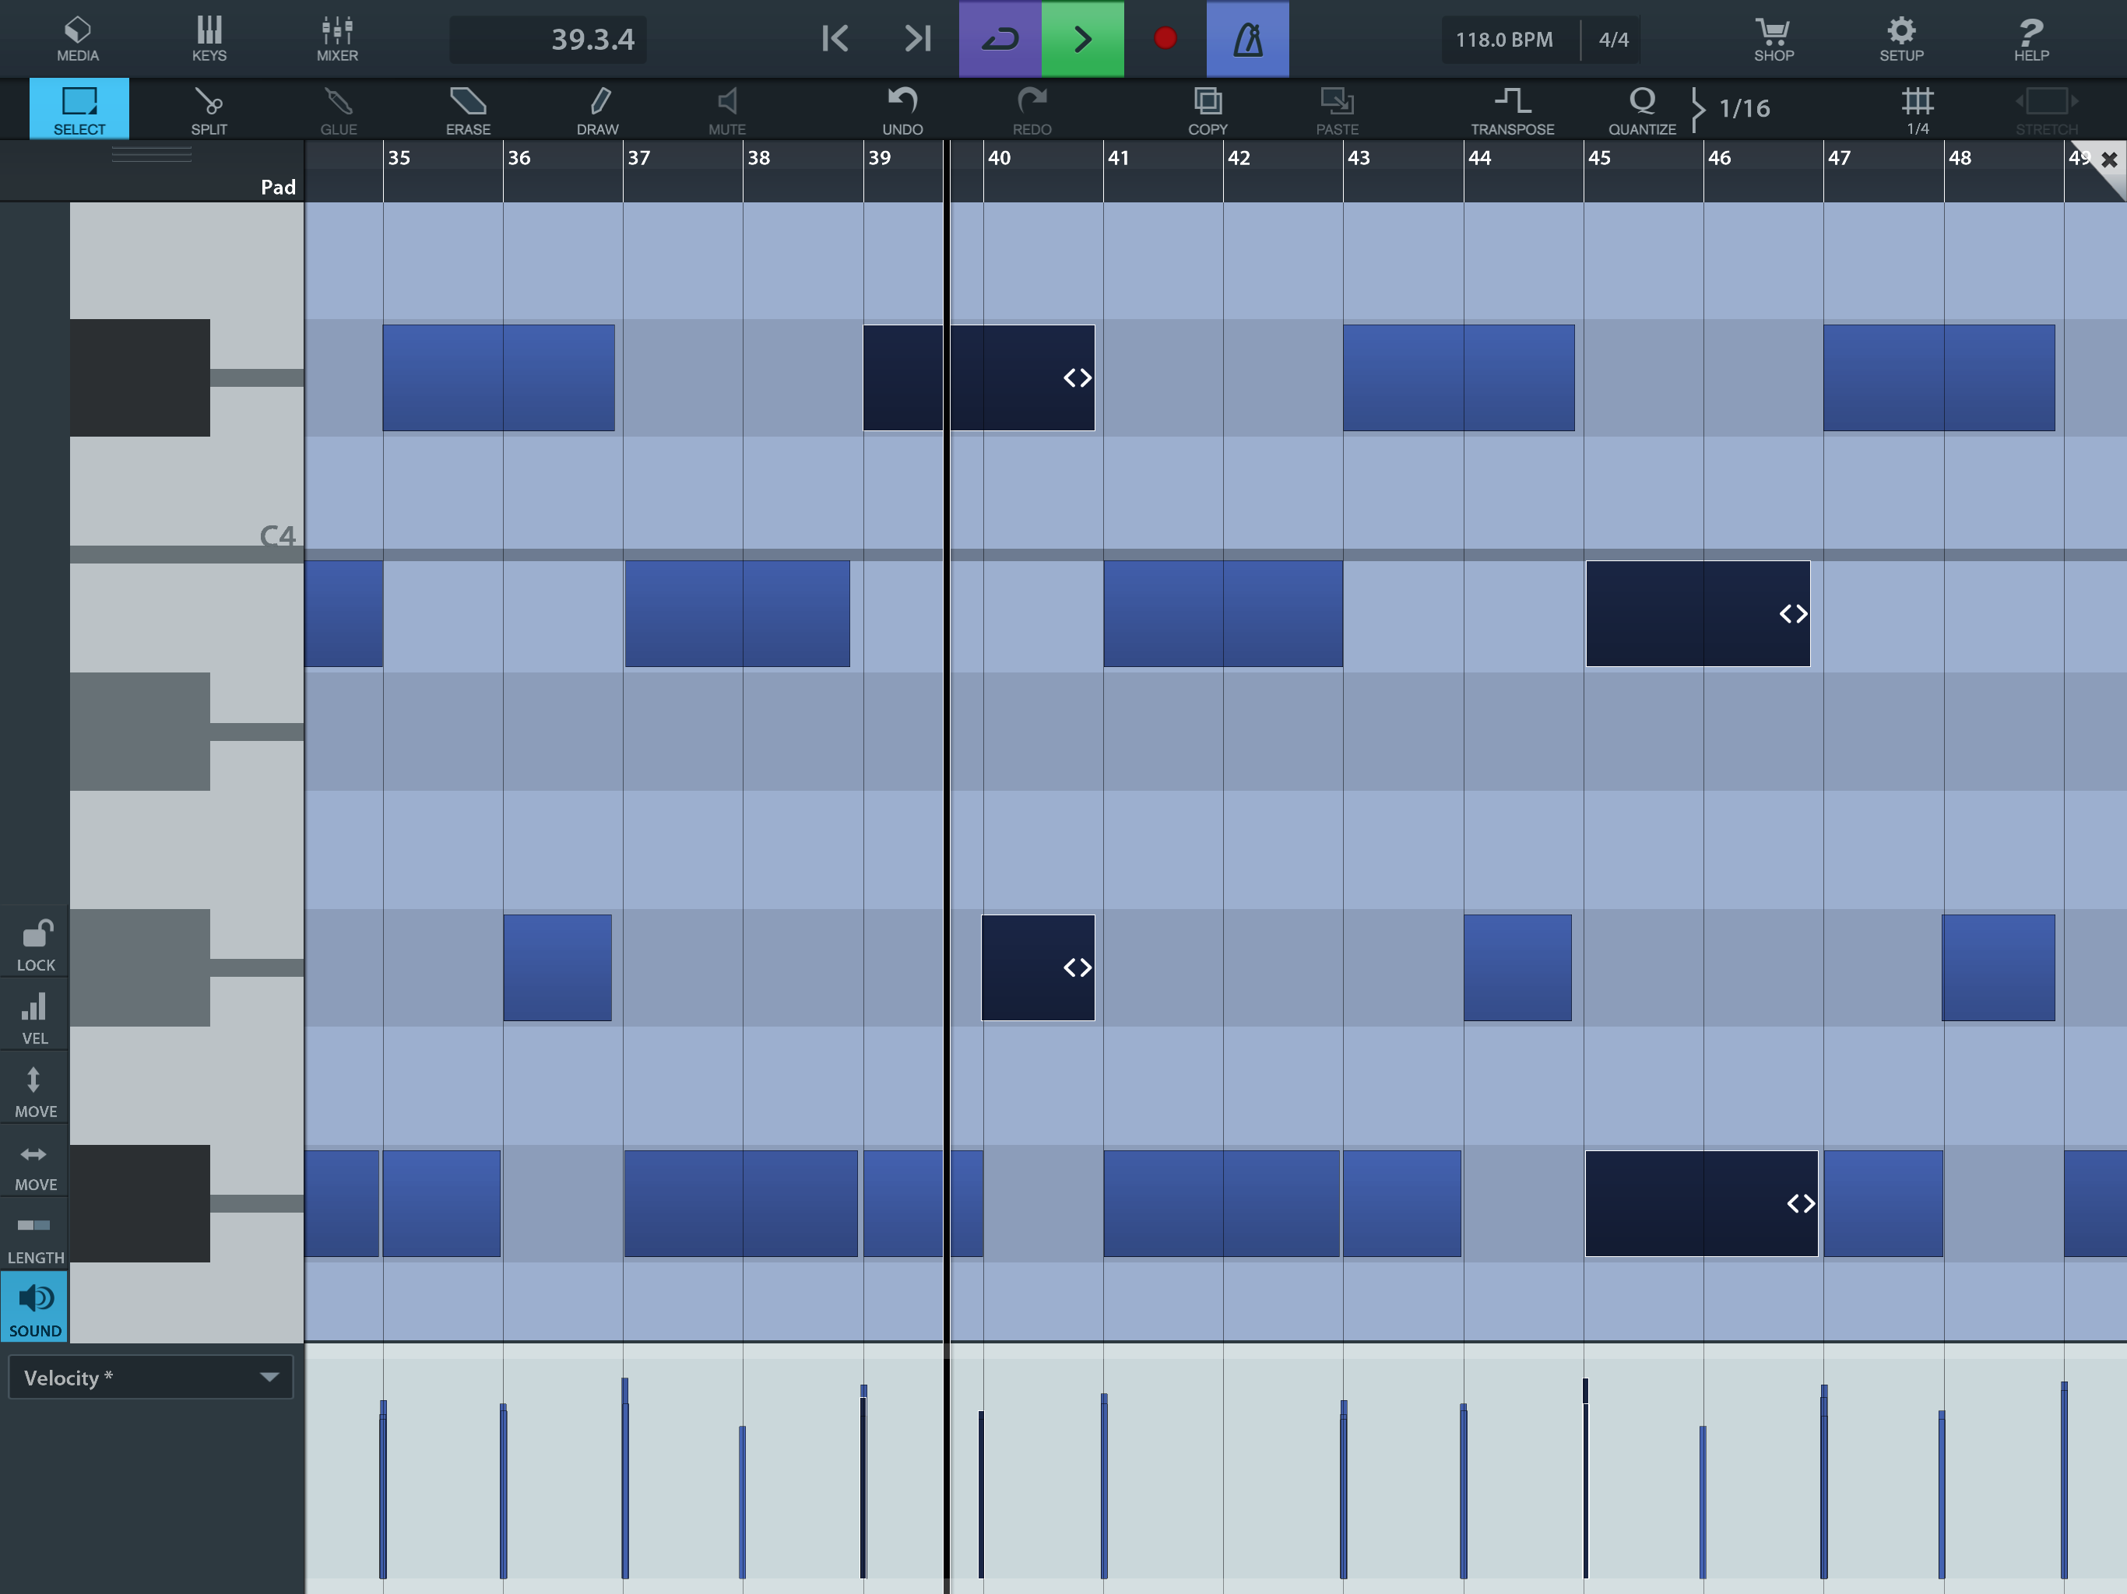
Task: Toggle the metronome on or off
Action: pos(1246,40)
